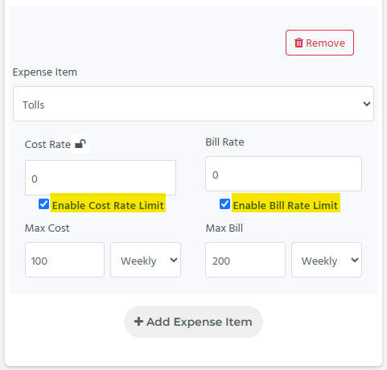Select the Max Bill field containing 200
Image resolution: width=387 pixels, height=370 pixels.
click(245, 260)
